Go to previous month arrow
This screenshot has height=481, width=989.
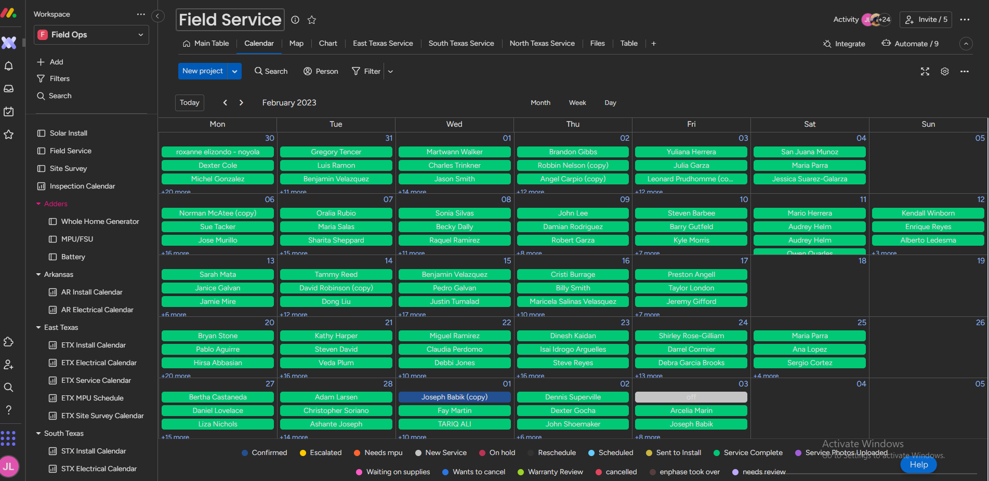pyautogui.click(x=225, y=103)
